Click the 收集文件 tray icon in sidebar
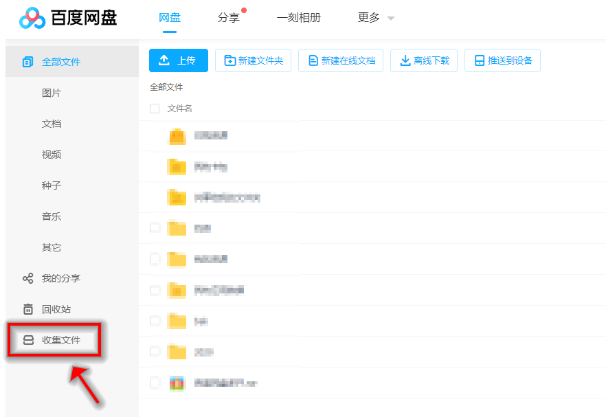This screenshot has height=417, width=606. coord(28,340)
